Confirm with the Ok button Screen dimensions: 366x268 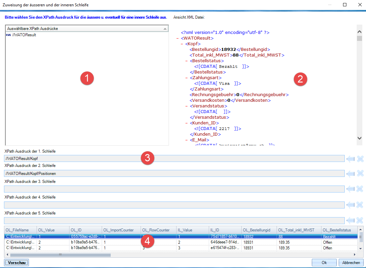coord(324,263)
